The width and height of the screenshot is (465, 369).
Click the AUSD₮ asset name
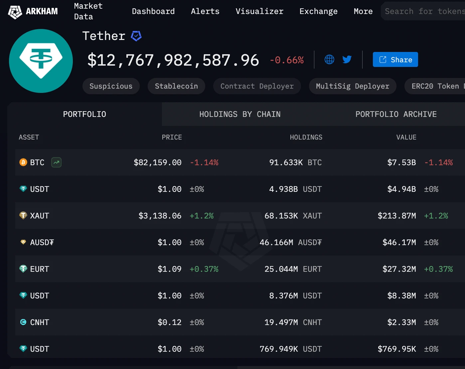coord(42,242)
